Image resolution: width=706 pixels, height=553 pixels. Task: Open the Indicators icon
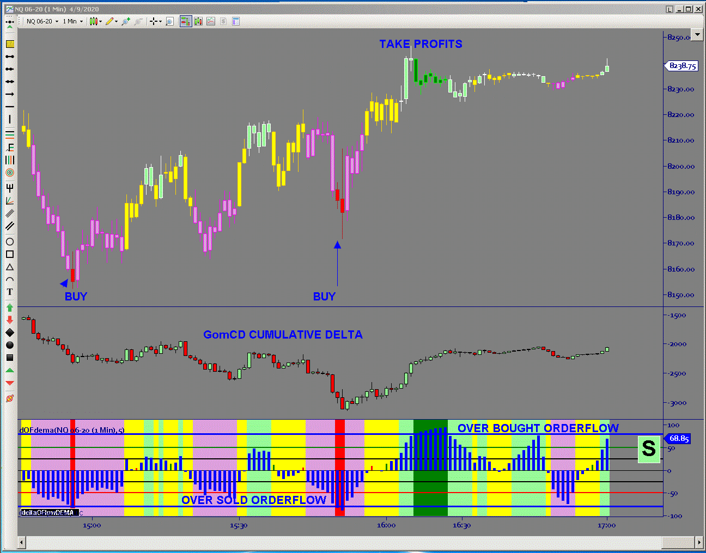point(211,21)
